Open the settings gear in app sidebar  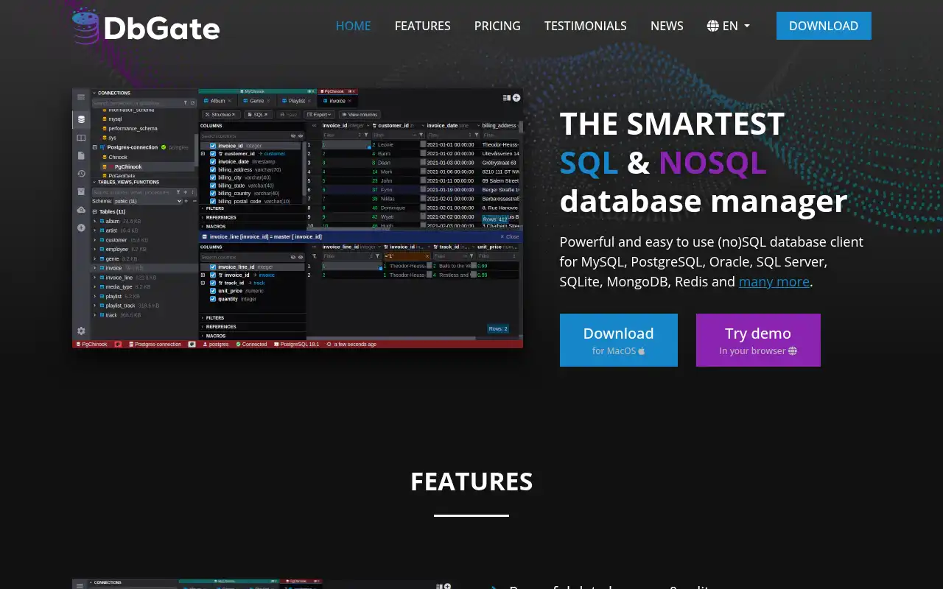coord(81,331)
